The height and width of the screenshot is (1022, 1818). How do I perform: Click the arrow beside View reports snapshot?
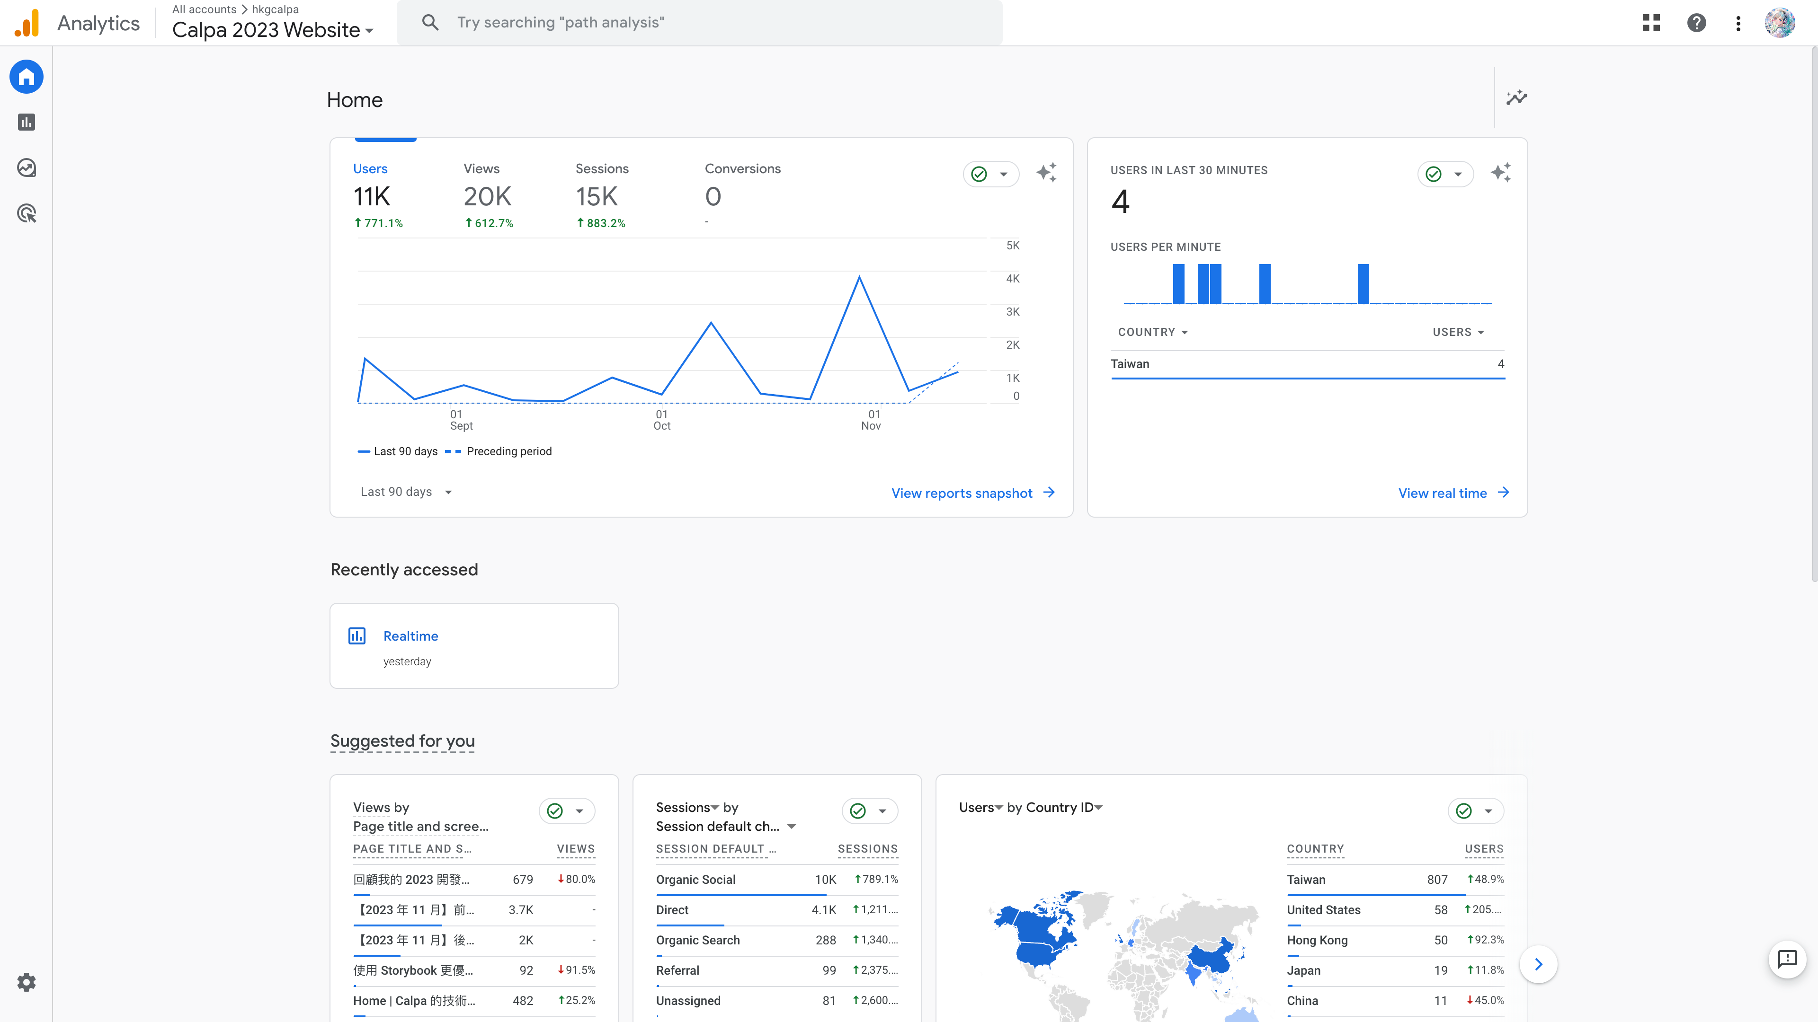(x=1050, y=492)
